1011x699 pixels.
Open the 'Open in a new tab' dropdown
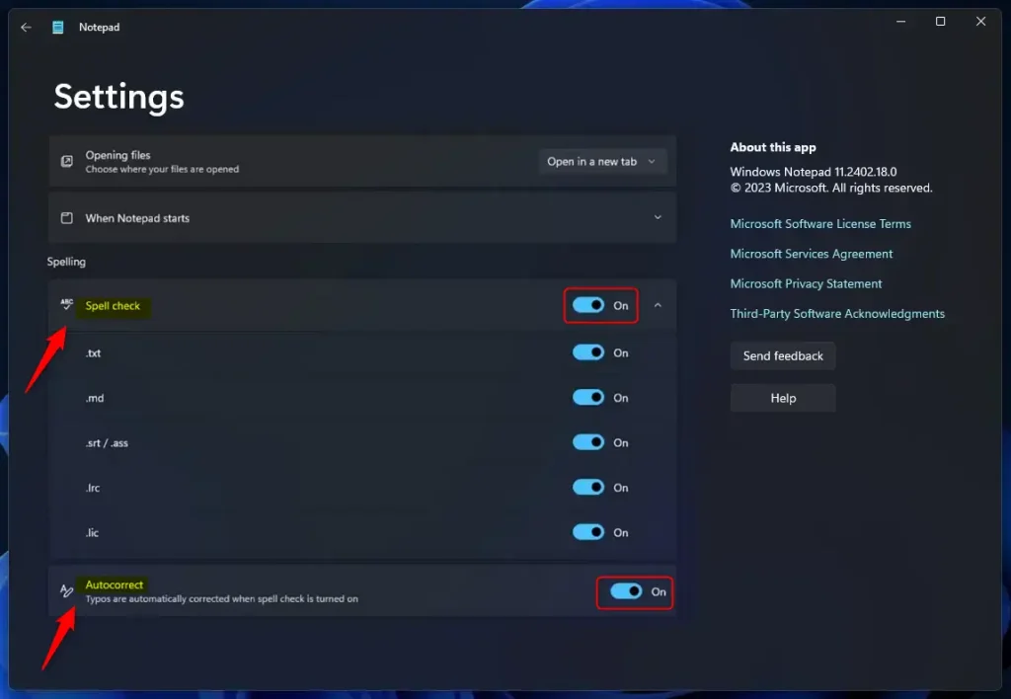(601, 161)
